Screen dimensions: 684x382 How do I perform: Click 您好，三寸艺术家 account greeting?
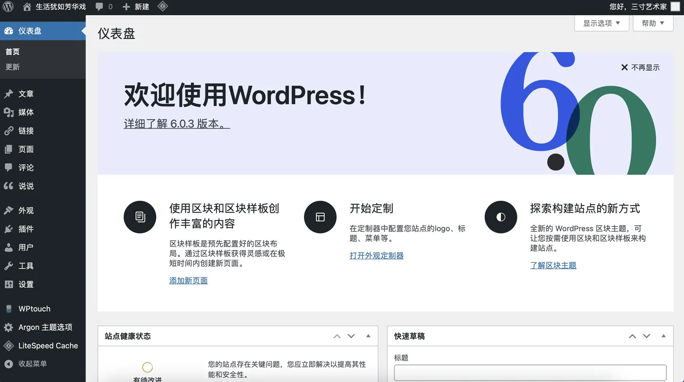pos(638,7)
